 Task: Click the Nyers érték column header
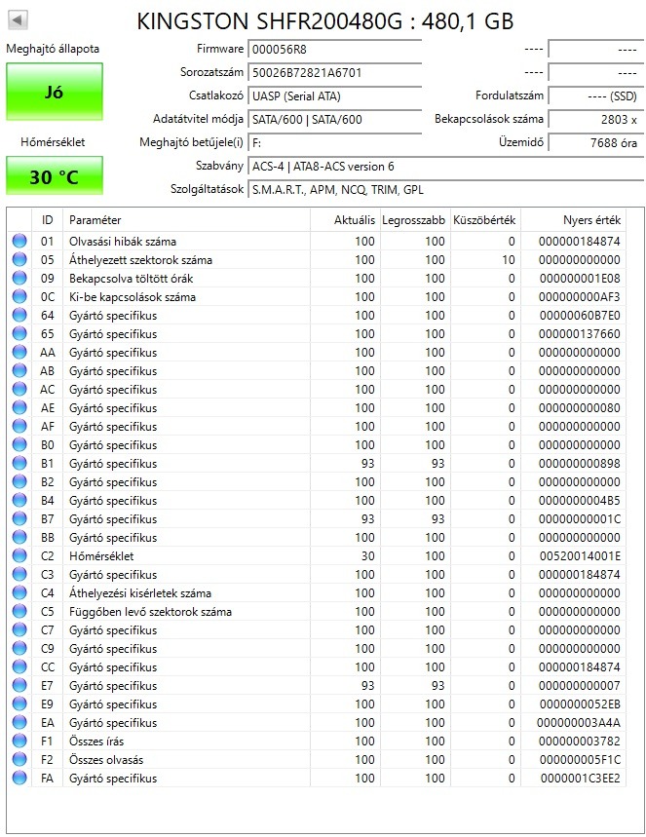click(x=573, y=220)
